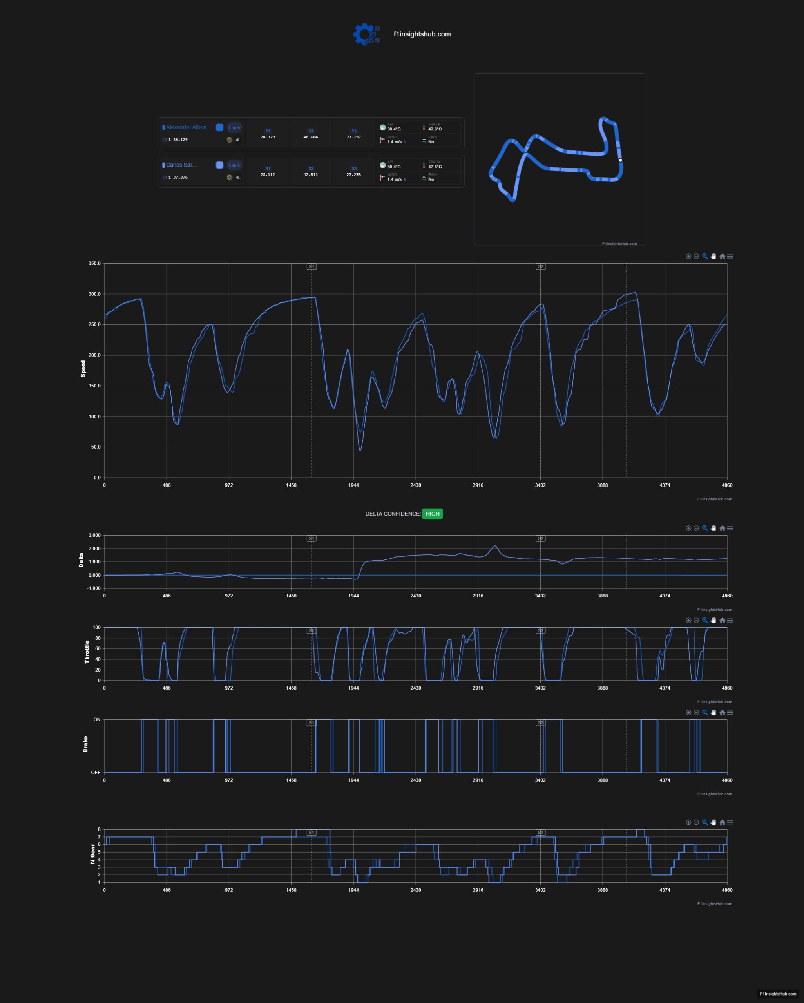Open the Speed chart hamburger menu
804x1003 pixels.
(730, 256)
